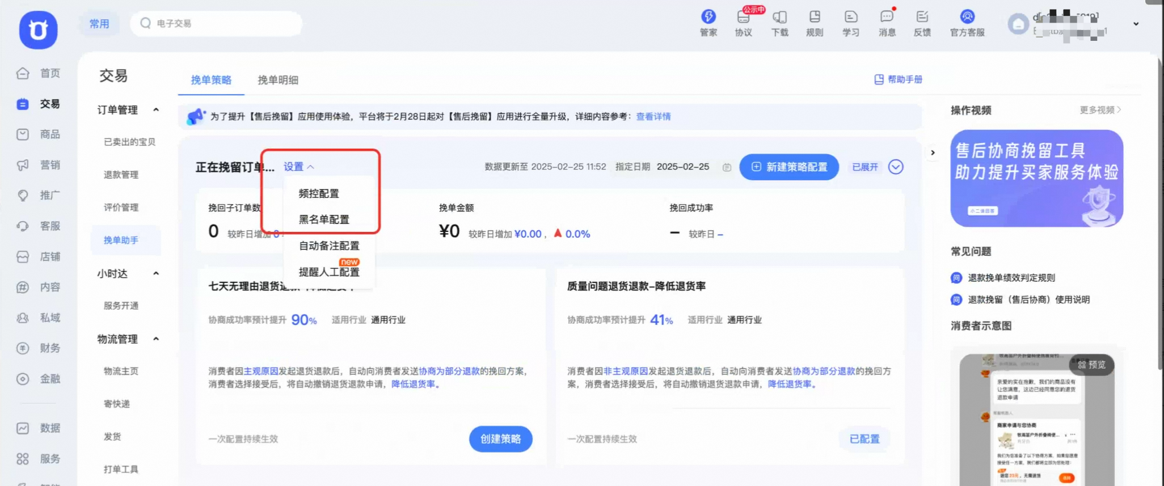Open 金融 in left sidebar
This screenshot has height=486, width=1164.
[39, 379]
